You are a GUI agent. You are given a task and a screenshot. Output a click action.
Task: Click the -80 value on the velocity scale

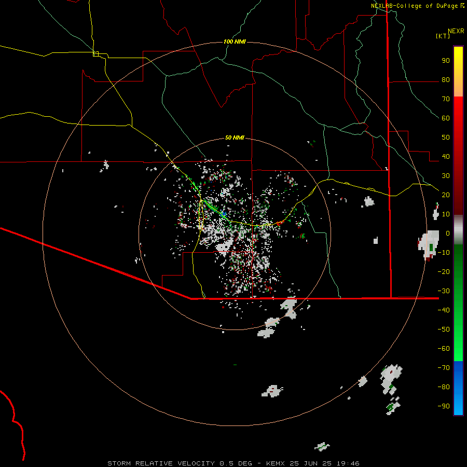(x=444, y=387)
